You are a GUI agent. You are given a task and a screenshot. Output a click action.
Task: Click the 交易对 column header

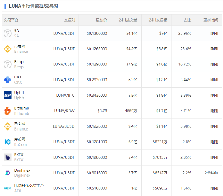pyautogui.click(x=70, y=20)
